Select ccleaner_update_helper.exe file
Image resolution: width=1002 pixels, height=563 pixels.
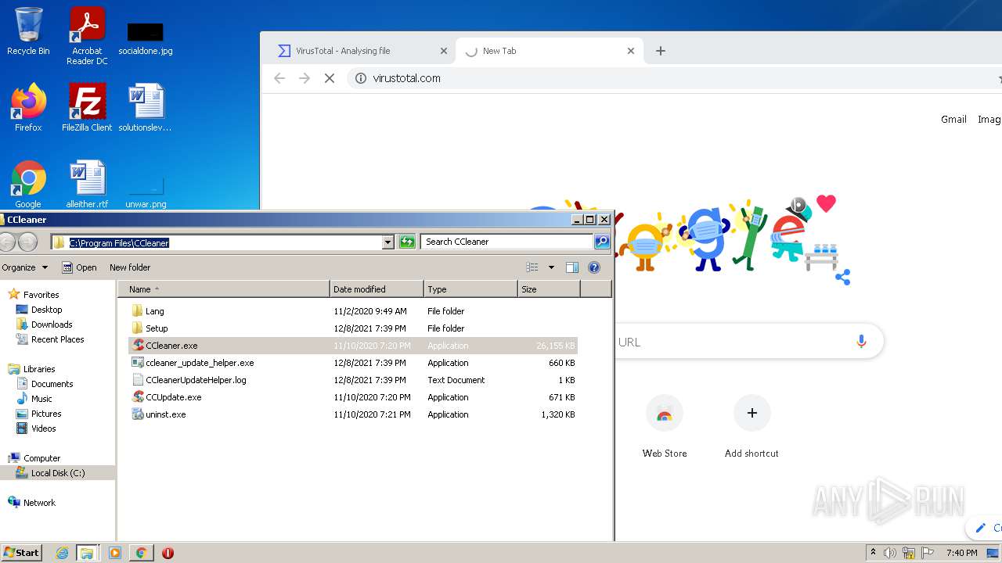coord(353,363)
